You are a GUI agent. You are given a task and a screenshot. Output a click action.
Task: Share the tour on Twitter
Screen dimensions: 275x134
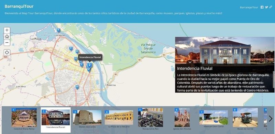click(266, 7)
